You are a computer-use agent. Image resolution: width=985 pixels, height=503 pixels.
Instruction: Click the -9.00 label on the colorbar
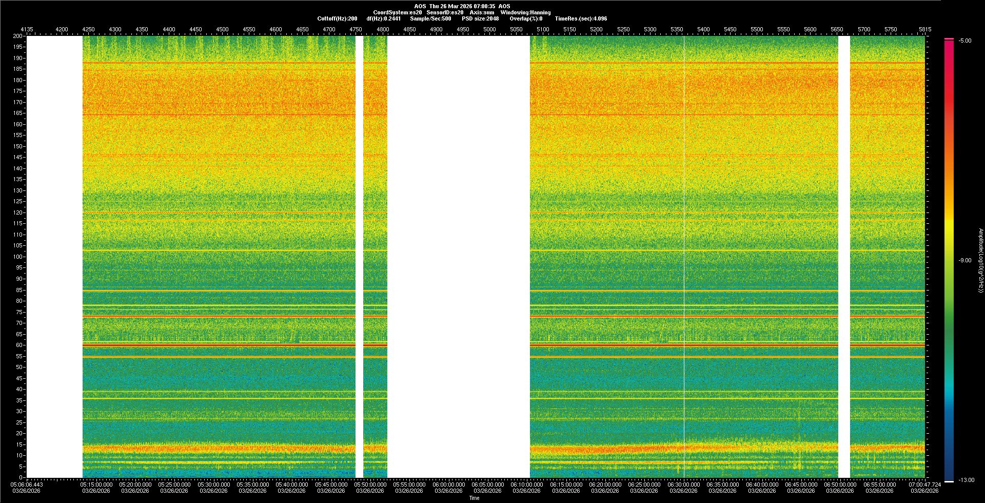(965, 260)
